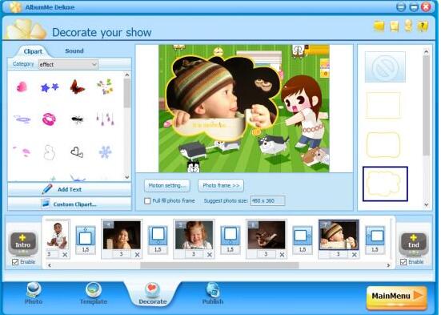Add the blue stars clipart

pos(50,87)
